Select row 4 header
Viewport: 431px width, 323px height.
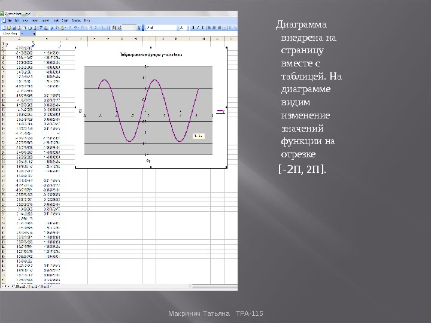tap(3, 57)
